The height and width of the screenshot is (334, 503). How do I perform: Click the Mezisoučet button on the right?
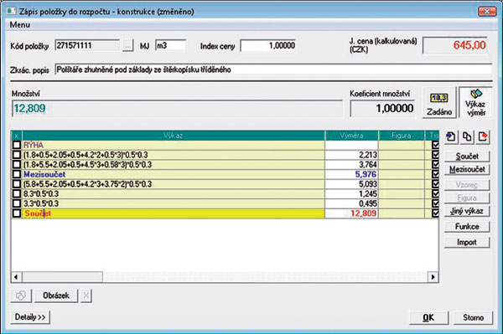point(467,169)
